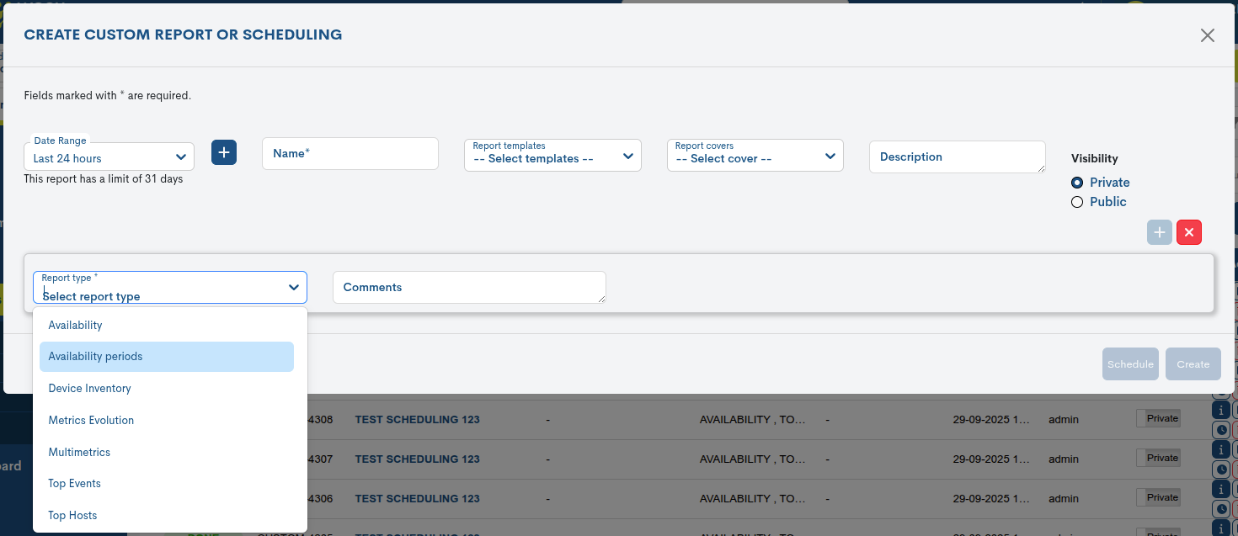1238x536 pixels.
Task: Select Device Inventory from the report type list
Action: click(x=89, y=388)
